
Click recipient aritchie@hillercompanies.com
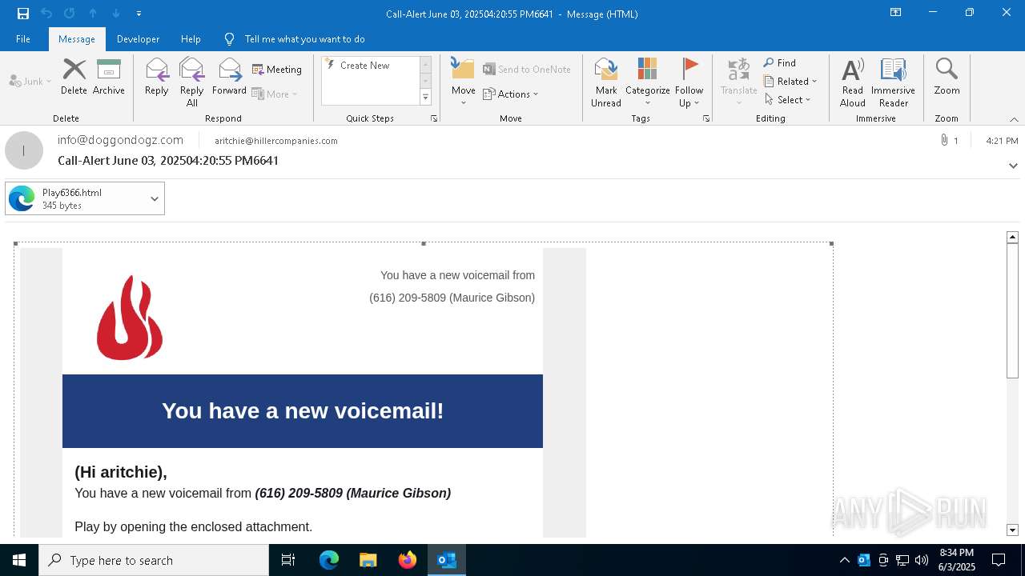pos(276,141)
